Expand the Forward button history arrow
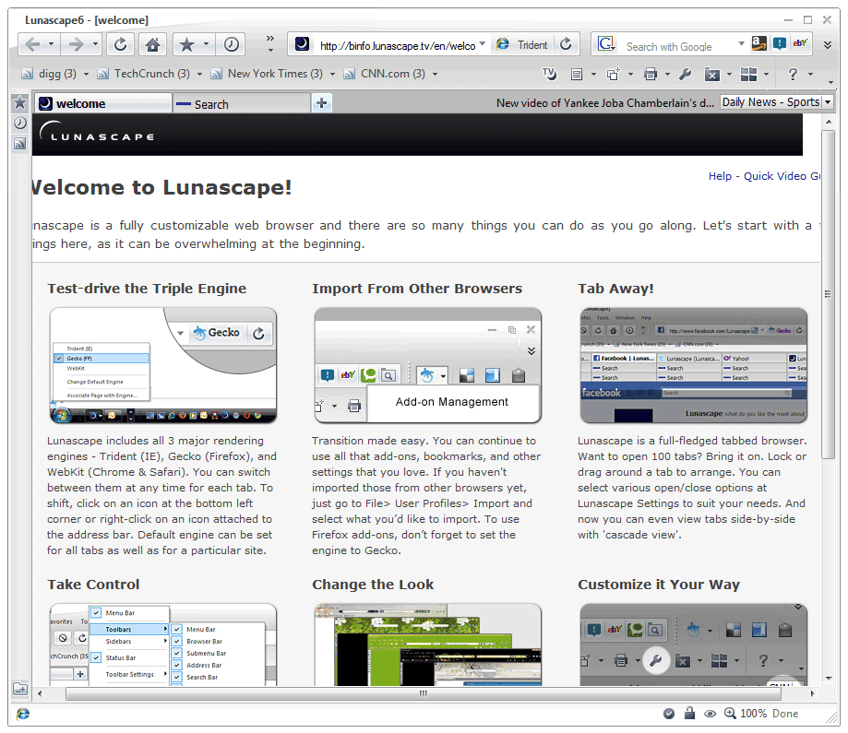 click(x=95, y=43)
